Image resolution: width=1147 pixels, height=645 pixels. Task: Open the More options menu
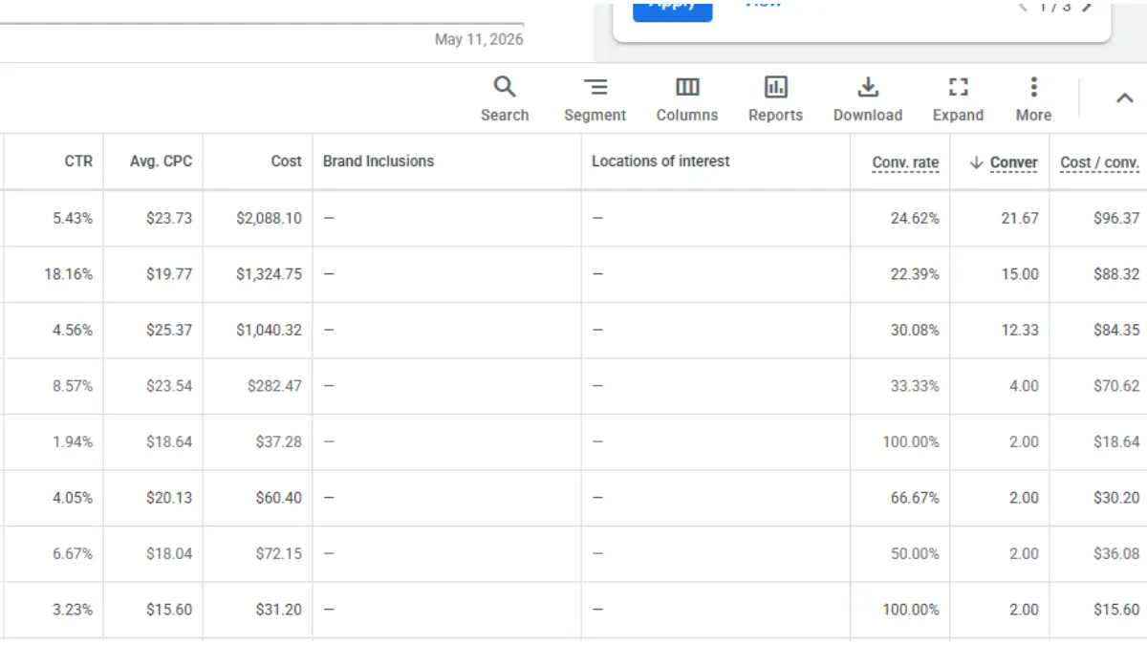pos(1033,99)
